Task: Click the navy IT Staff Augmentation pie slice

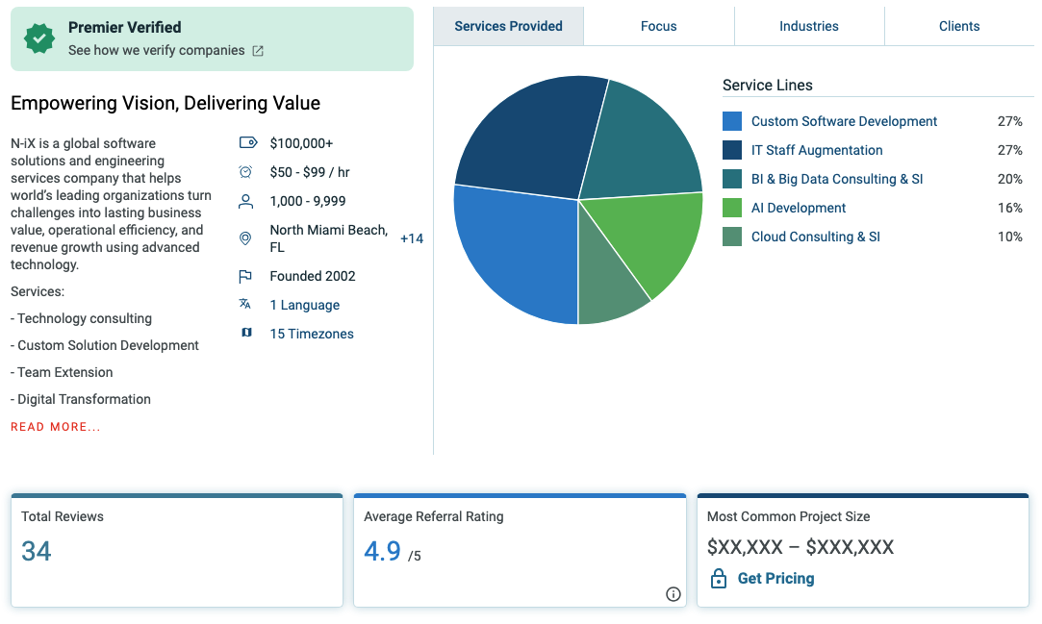Action: (532, 139)
